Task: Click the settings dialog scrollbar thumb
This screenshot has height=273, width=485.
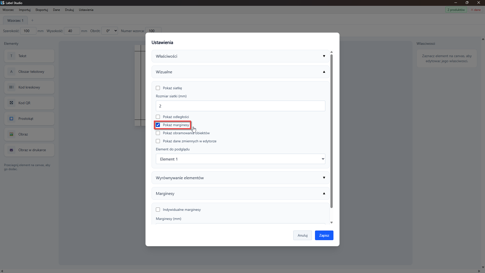Action: (332, 131)
